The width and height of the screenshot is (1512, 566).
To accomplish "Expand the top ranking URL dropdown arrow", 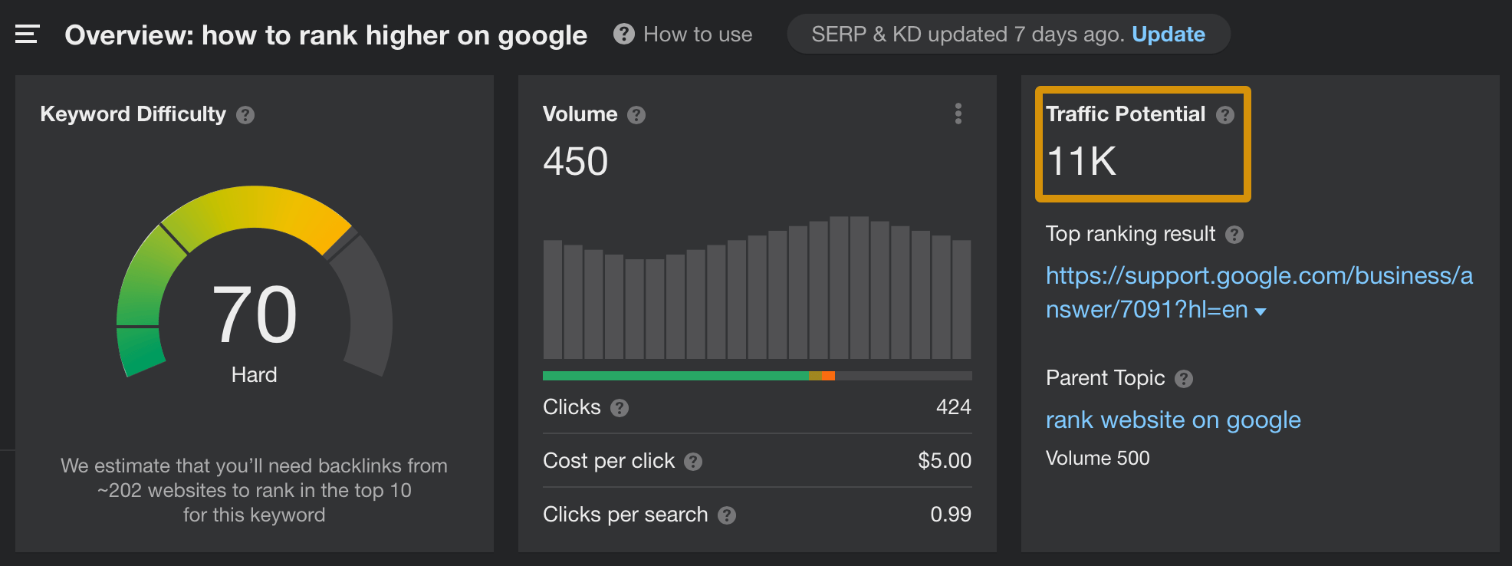I will pos(1261,311).
